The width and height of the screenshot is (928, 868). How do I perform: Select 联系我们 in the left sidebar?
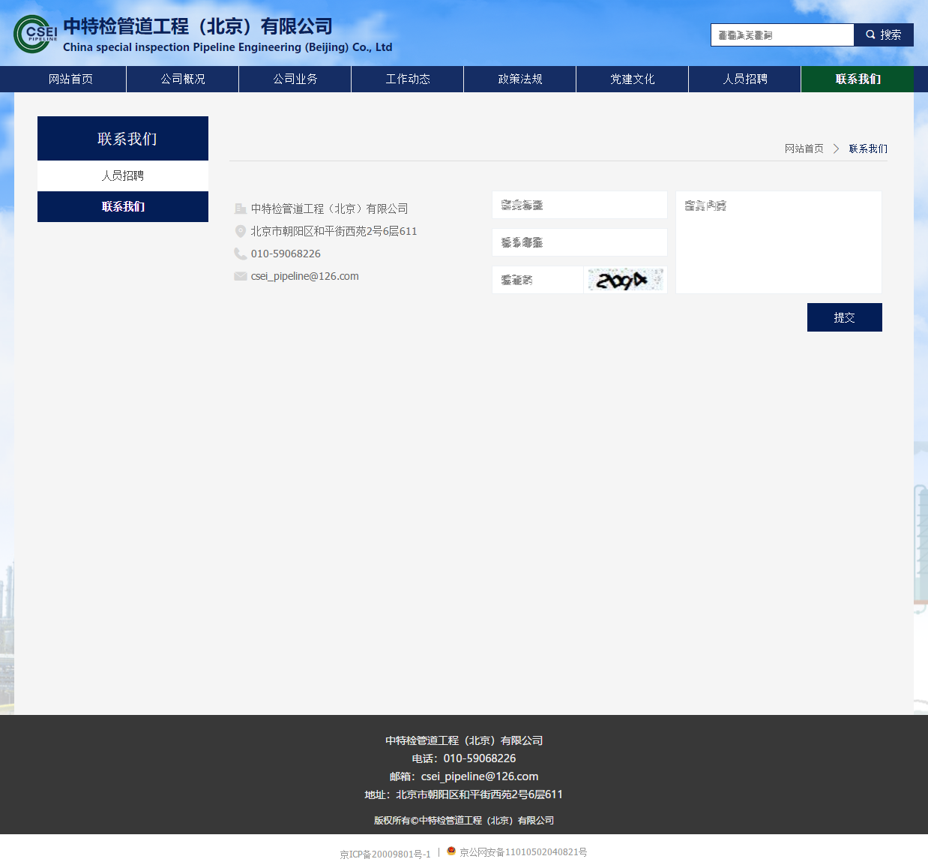(123, 206)
